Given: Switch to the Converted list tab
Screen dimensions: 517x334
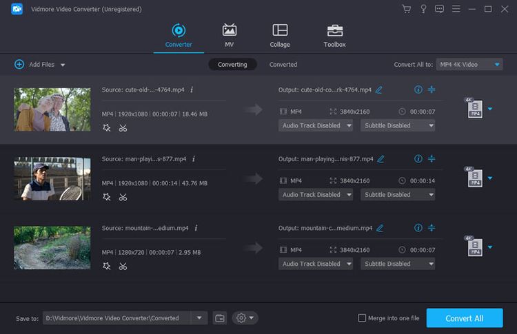Looking at the screenshot, I should [283, 65].
